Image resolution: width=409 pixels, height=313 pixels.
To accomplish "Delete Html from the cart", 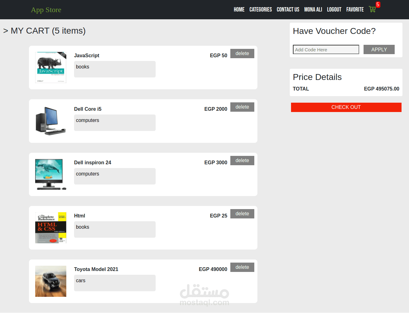I will click(242, 214).
